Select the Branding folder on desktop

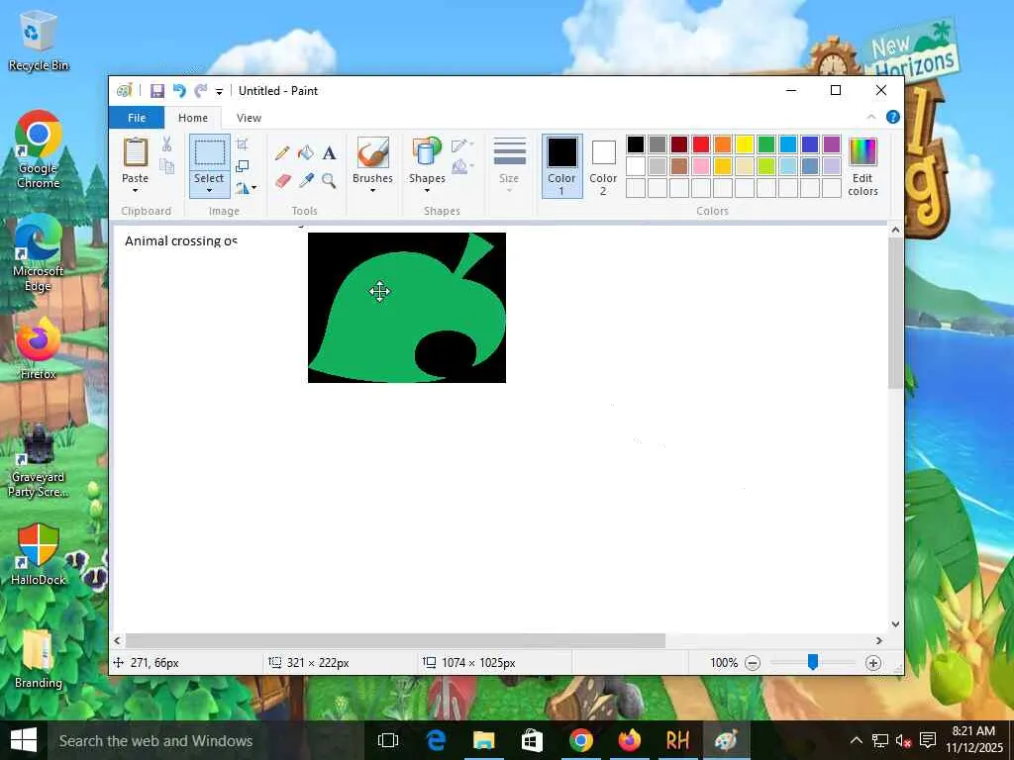click(39, 658)
